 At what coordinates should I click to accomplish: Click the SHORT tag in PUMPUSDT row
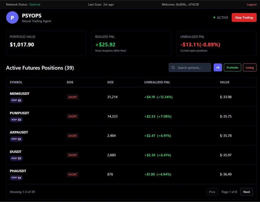[73, 117]
